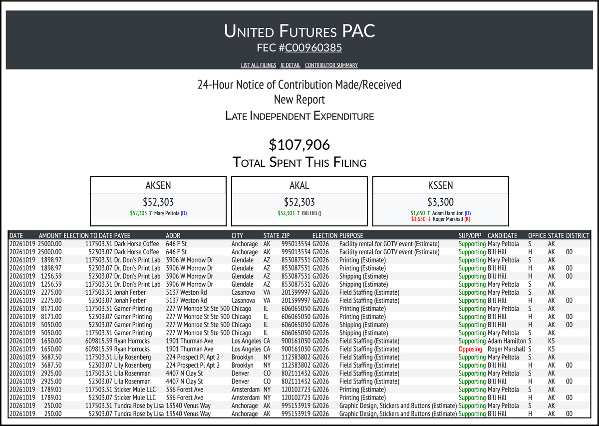Screen dimensions: 599x426
Task: Click Lily Rosenberg payee in Bill Hill row
Action: [x=132, y=366]
